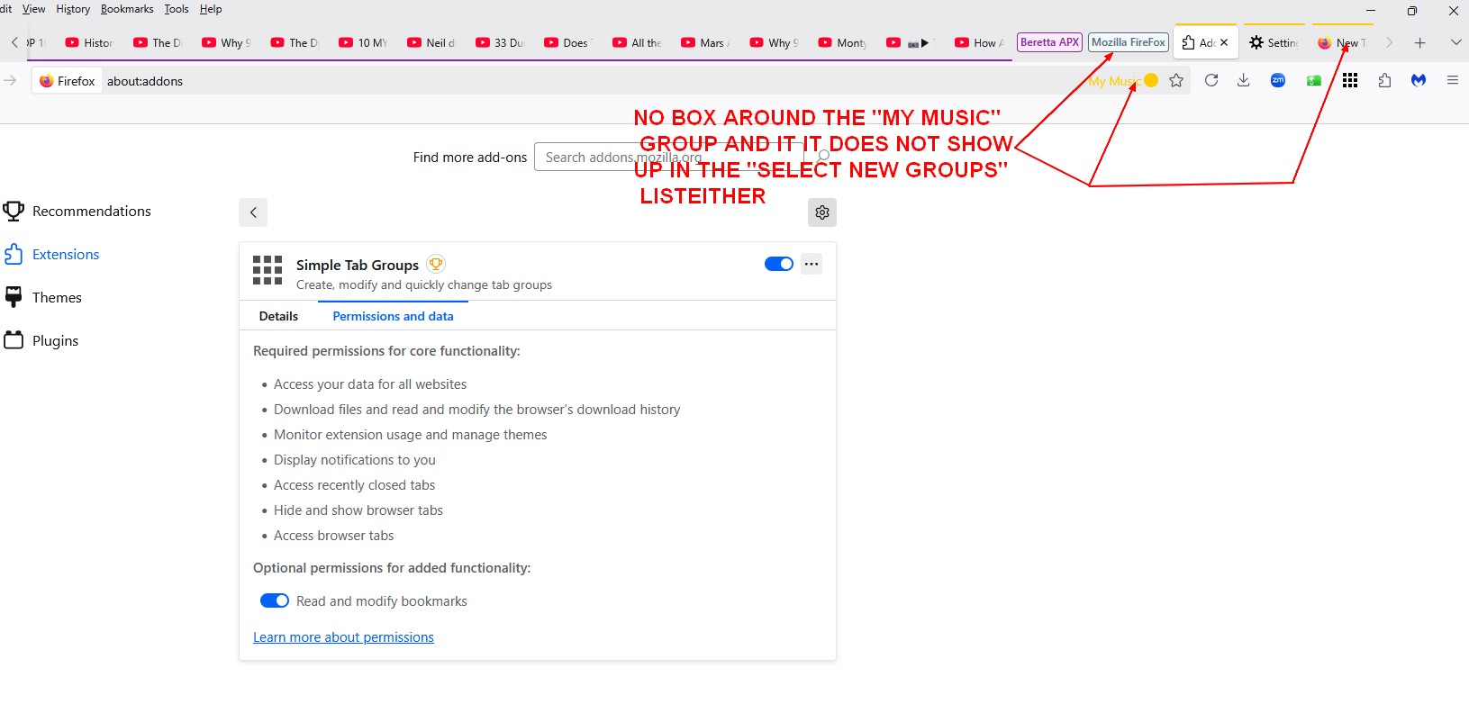Screen dimensions: 1469x704
Task: Click 'Access your data for all websites' text
Action: point(370,384)
